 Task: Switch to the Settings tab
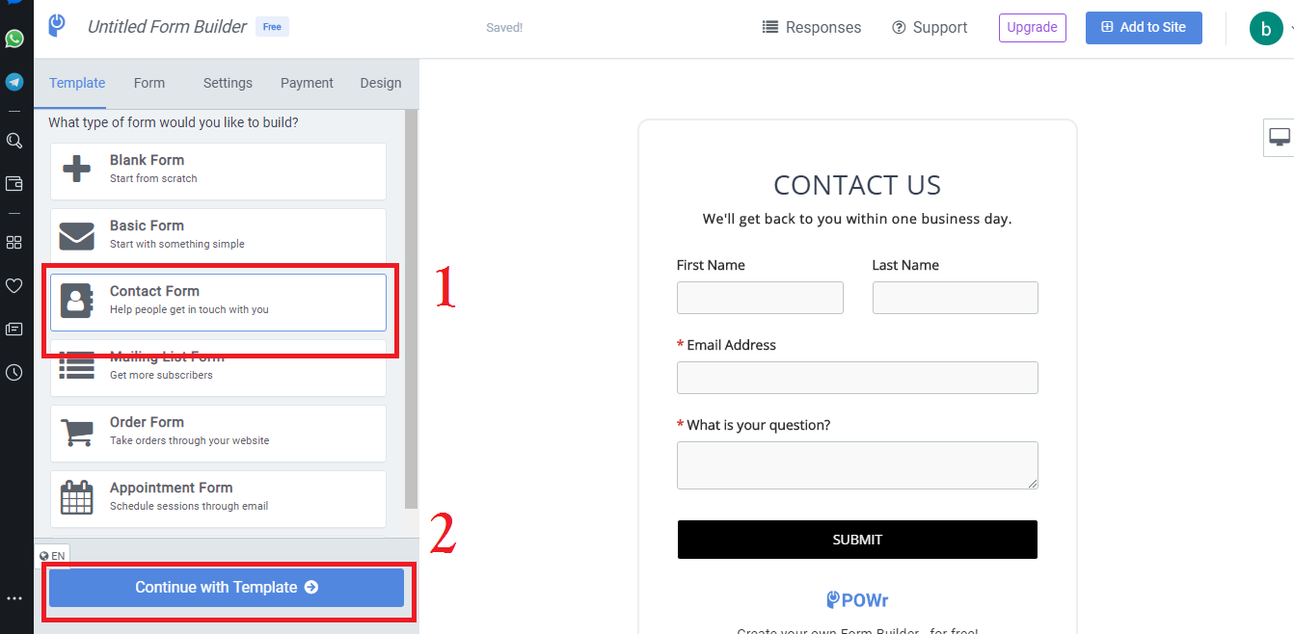coord(228,83)
